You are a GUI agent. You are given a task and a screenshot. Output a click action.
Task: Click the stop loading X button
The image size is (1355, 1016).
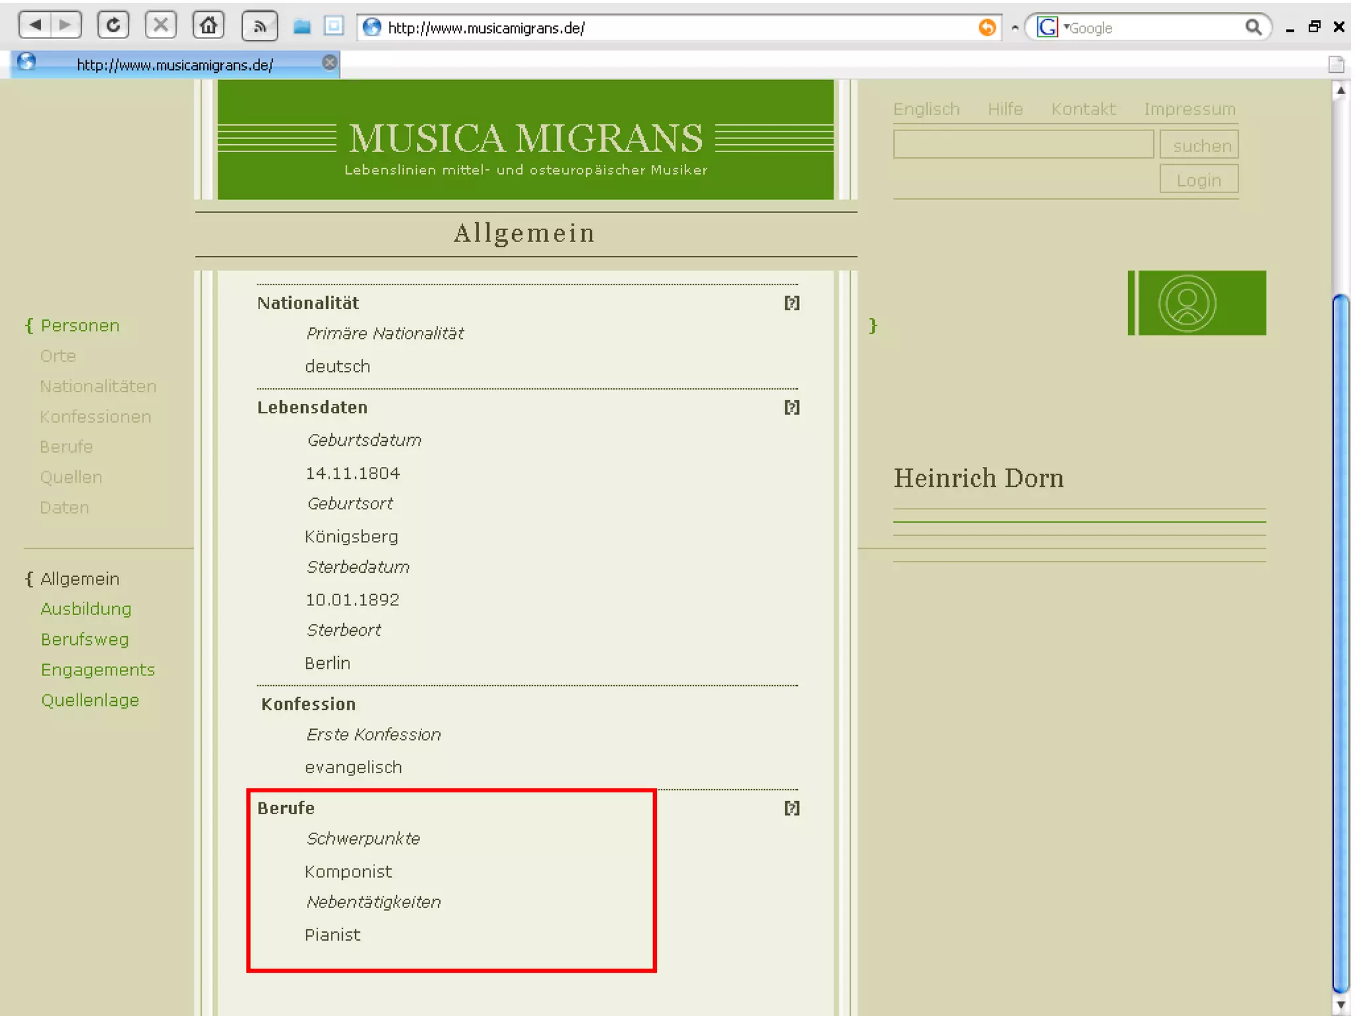tap(161, 26)
